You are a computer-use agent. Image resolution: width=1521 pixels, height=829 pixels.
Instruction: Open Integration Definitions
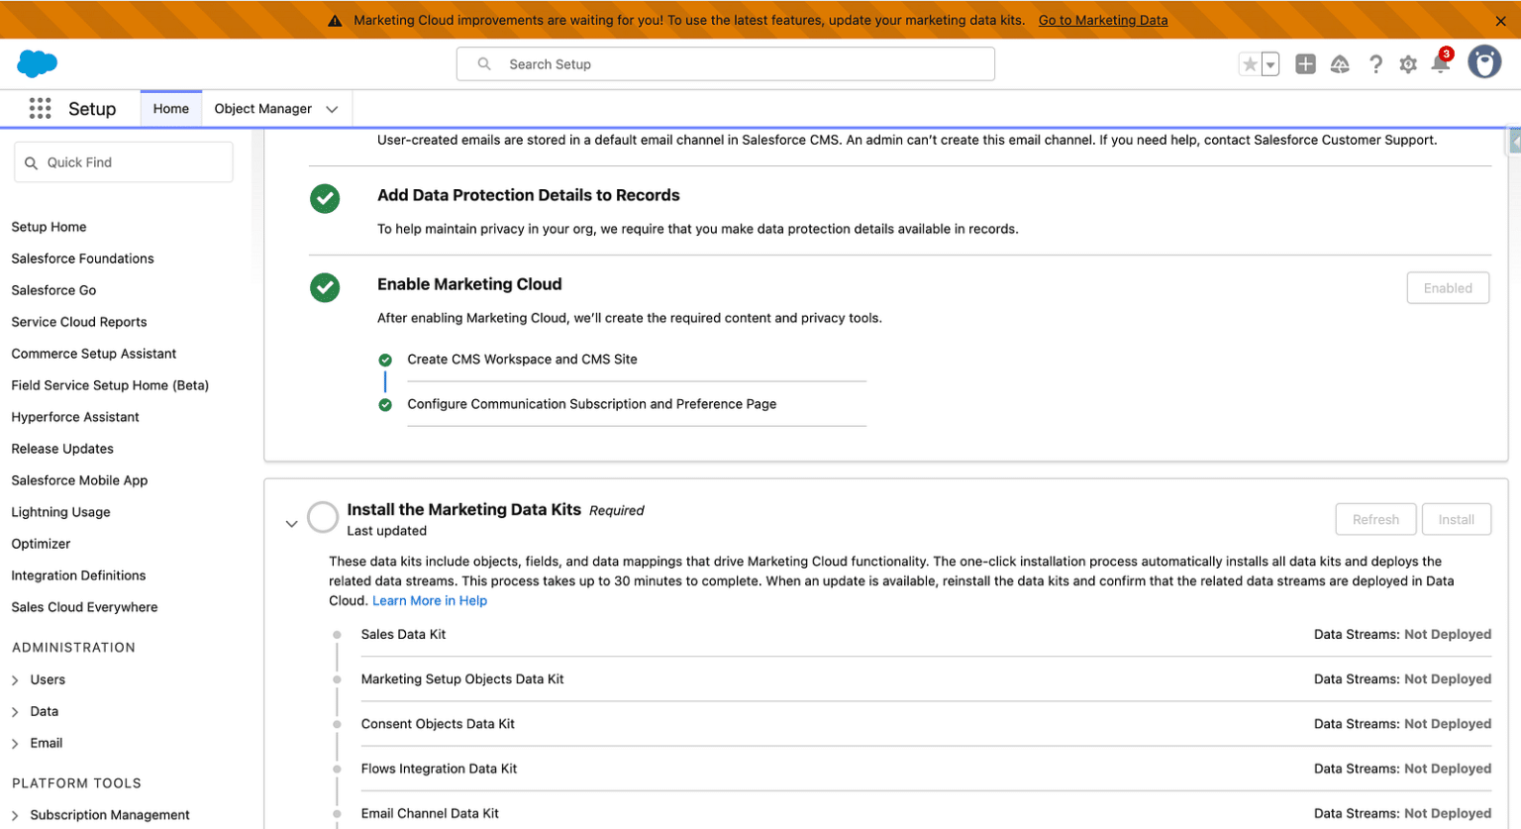78,575
